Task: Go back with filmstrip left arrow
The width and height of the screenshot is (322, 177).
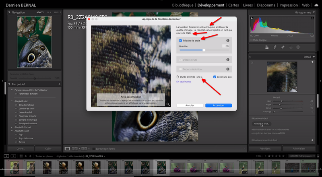Action: (x=26, y=156)
